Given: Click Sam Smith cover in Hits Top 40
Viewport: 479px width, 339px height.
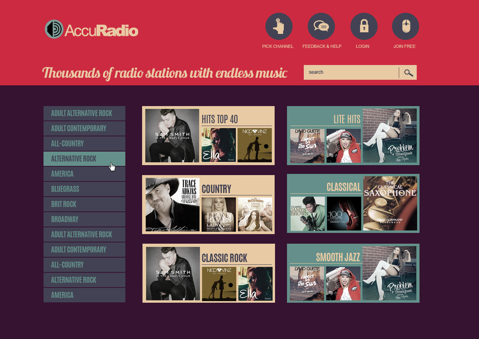Looking at the screenshot, I should click(172, 136).
